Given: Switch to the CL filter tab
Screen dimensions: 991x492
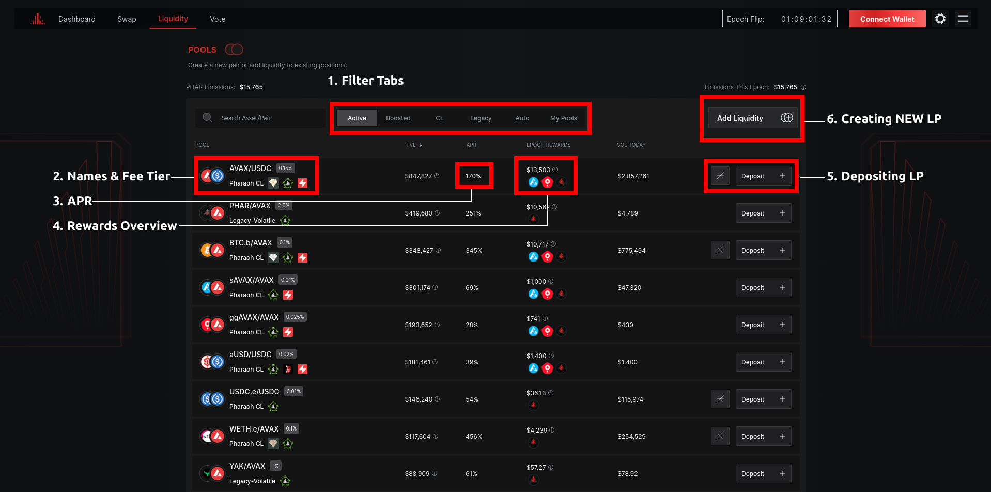Looking at the screenshot, I should pos(440,118).
